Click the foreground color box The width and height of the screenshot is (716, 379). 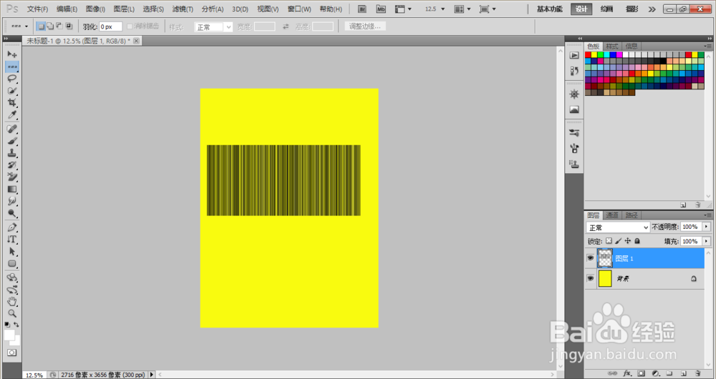coord(9,335)
